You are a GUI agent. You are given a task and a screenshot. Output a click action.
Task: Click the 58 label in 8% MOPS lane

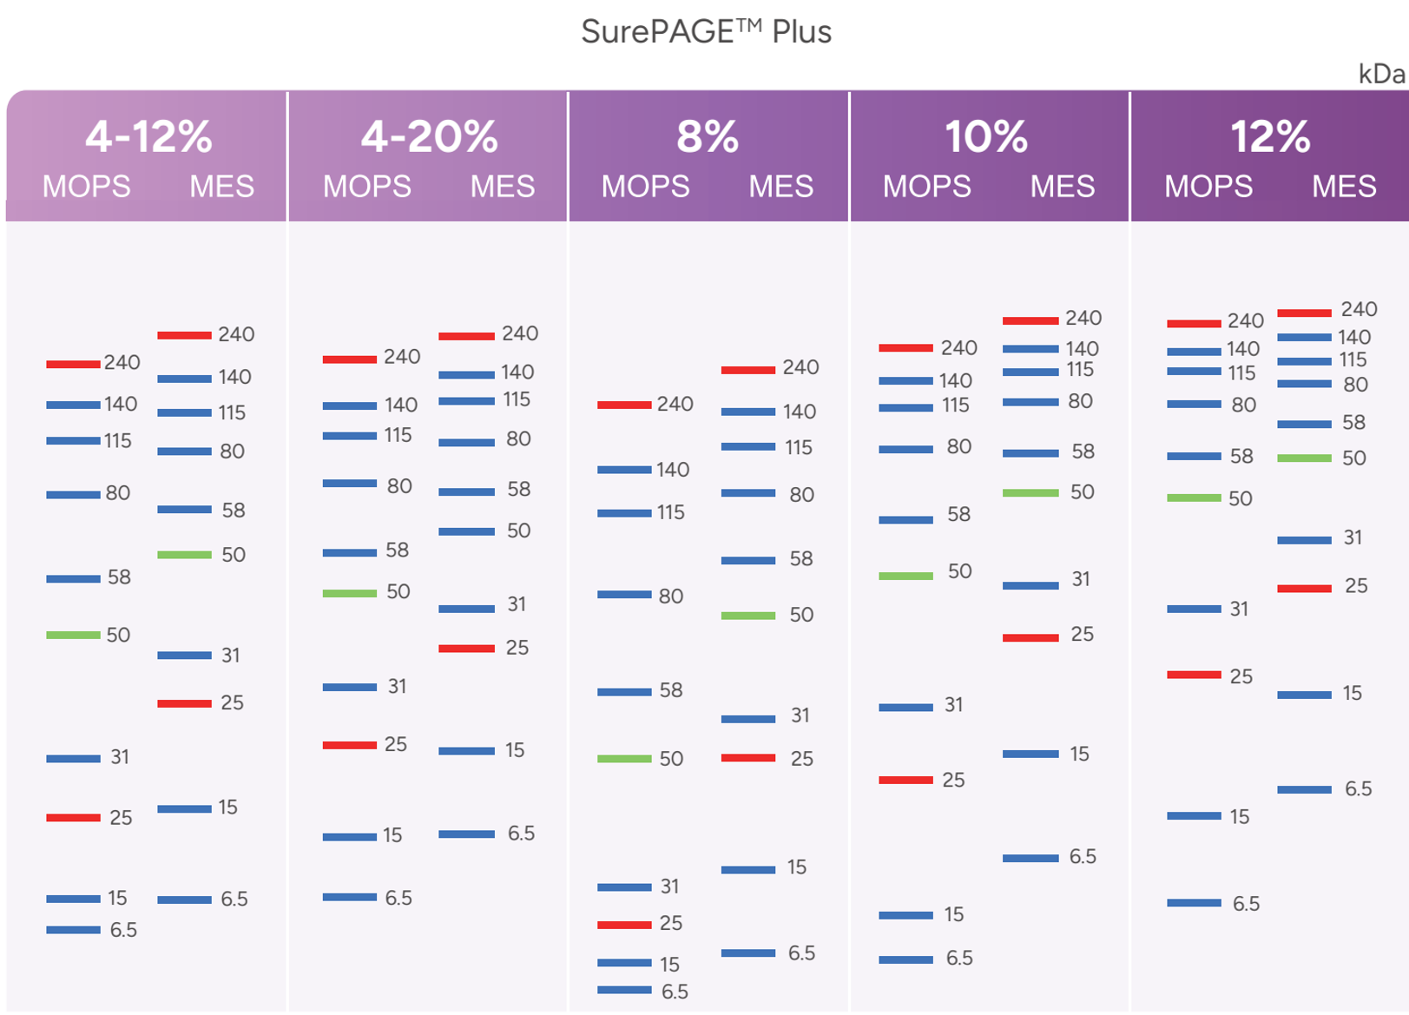(x=671, y=690)
